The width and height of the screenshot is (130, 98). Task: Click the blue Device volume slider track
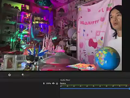tap(94, 89)
